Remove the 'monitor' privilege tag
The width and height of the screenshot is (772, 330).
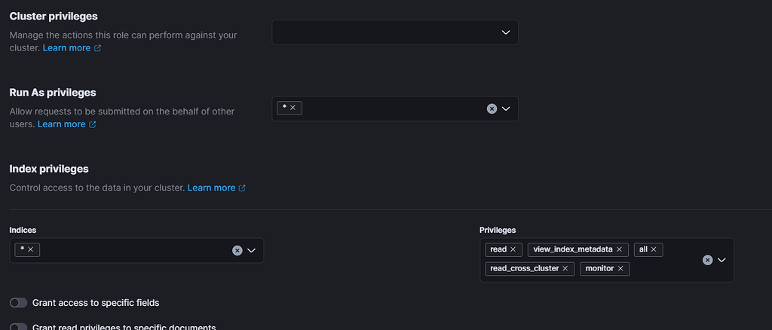[x=620, y=268]
